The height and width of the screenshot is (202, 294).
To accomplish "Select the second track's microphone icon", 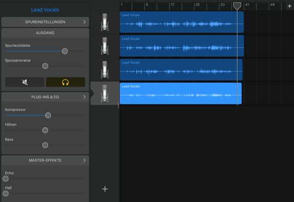I will [x=105, y=46].
